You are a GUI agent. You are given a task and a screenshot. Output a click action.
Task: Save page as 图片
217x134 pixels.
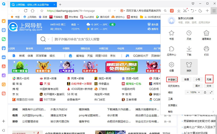tap(197, 86)
